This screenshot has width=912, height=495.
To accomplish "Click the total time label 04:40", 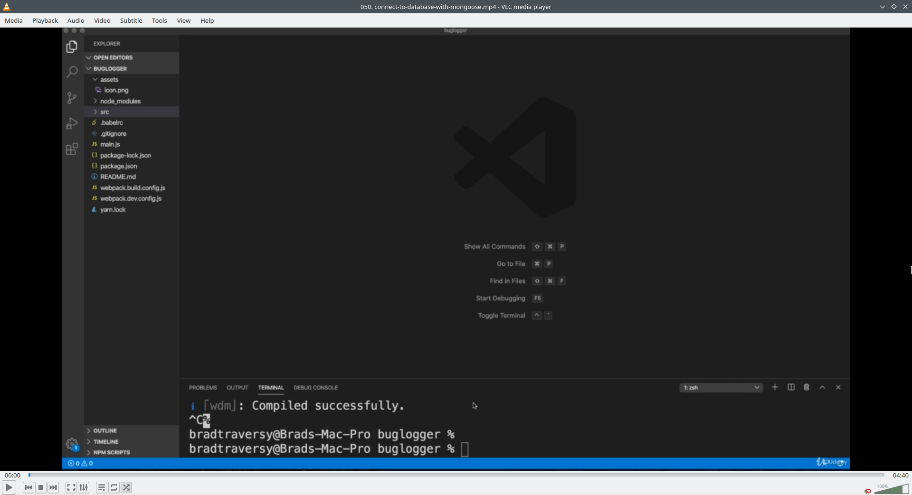I will pos(901,475).
